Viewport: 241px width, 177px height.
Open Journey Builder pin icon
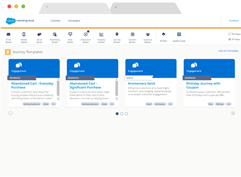click(117, 34)
